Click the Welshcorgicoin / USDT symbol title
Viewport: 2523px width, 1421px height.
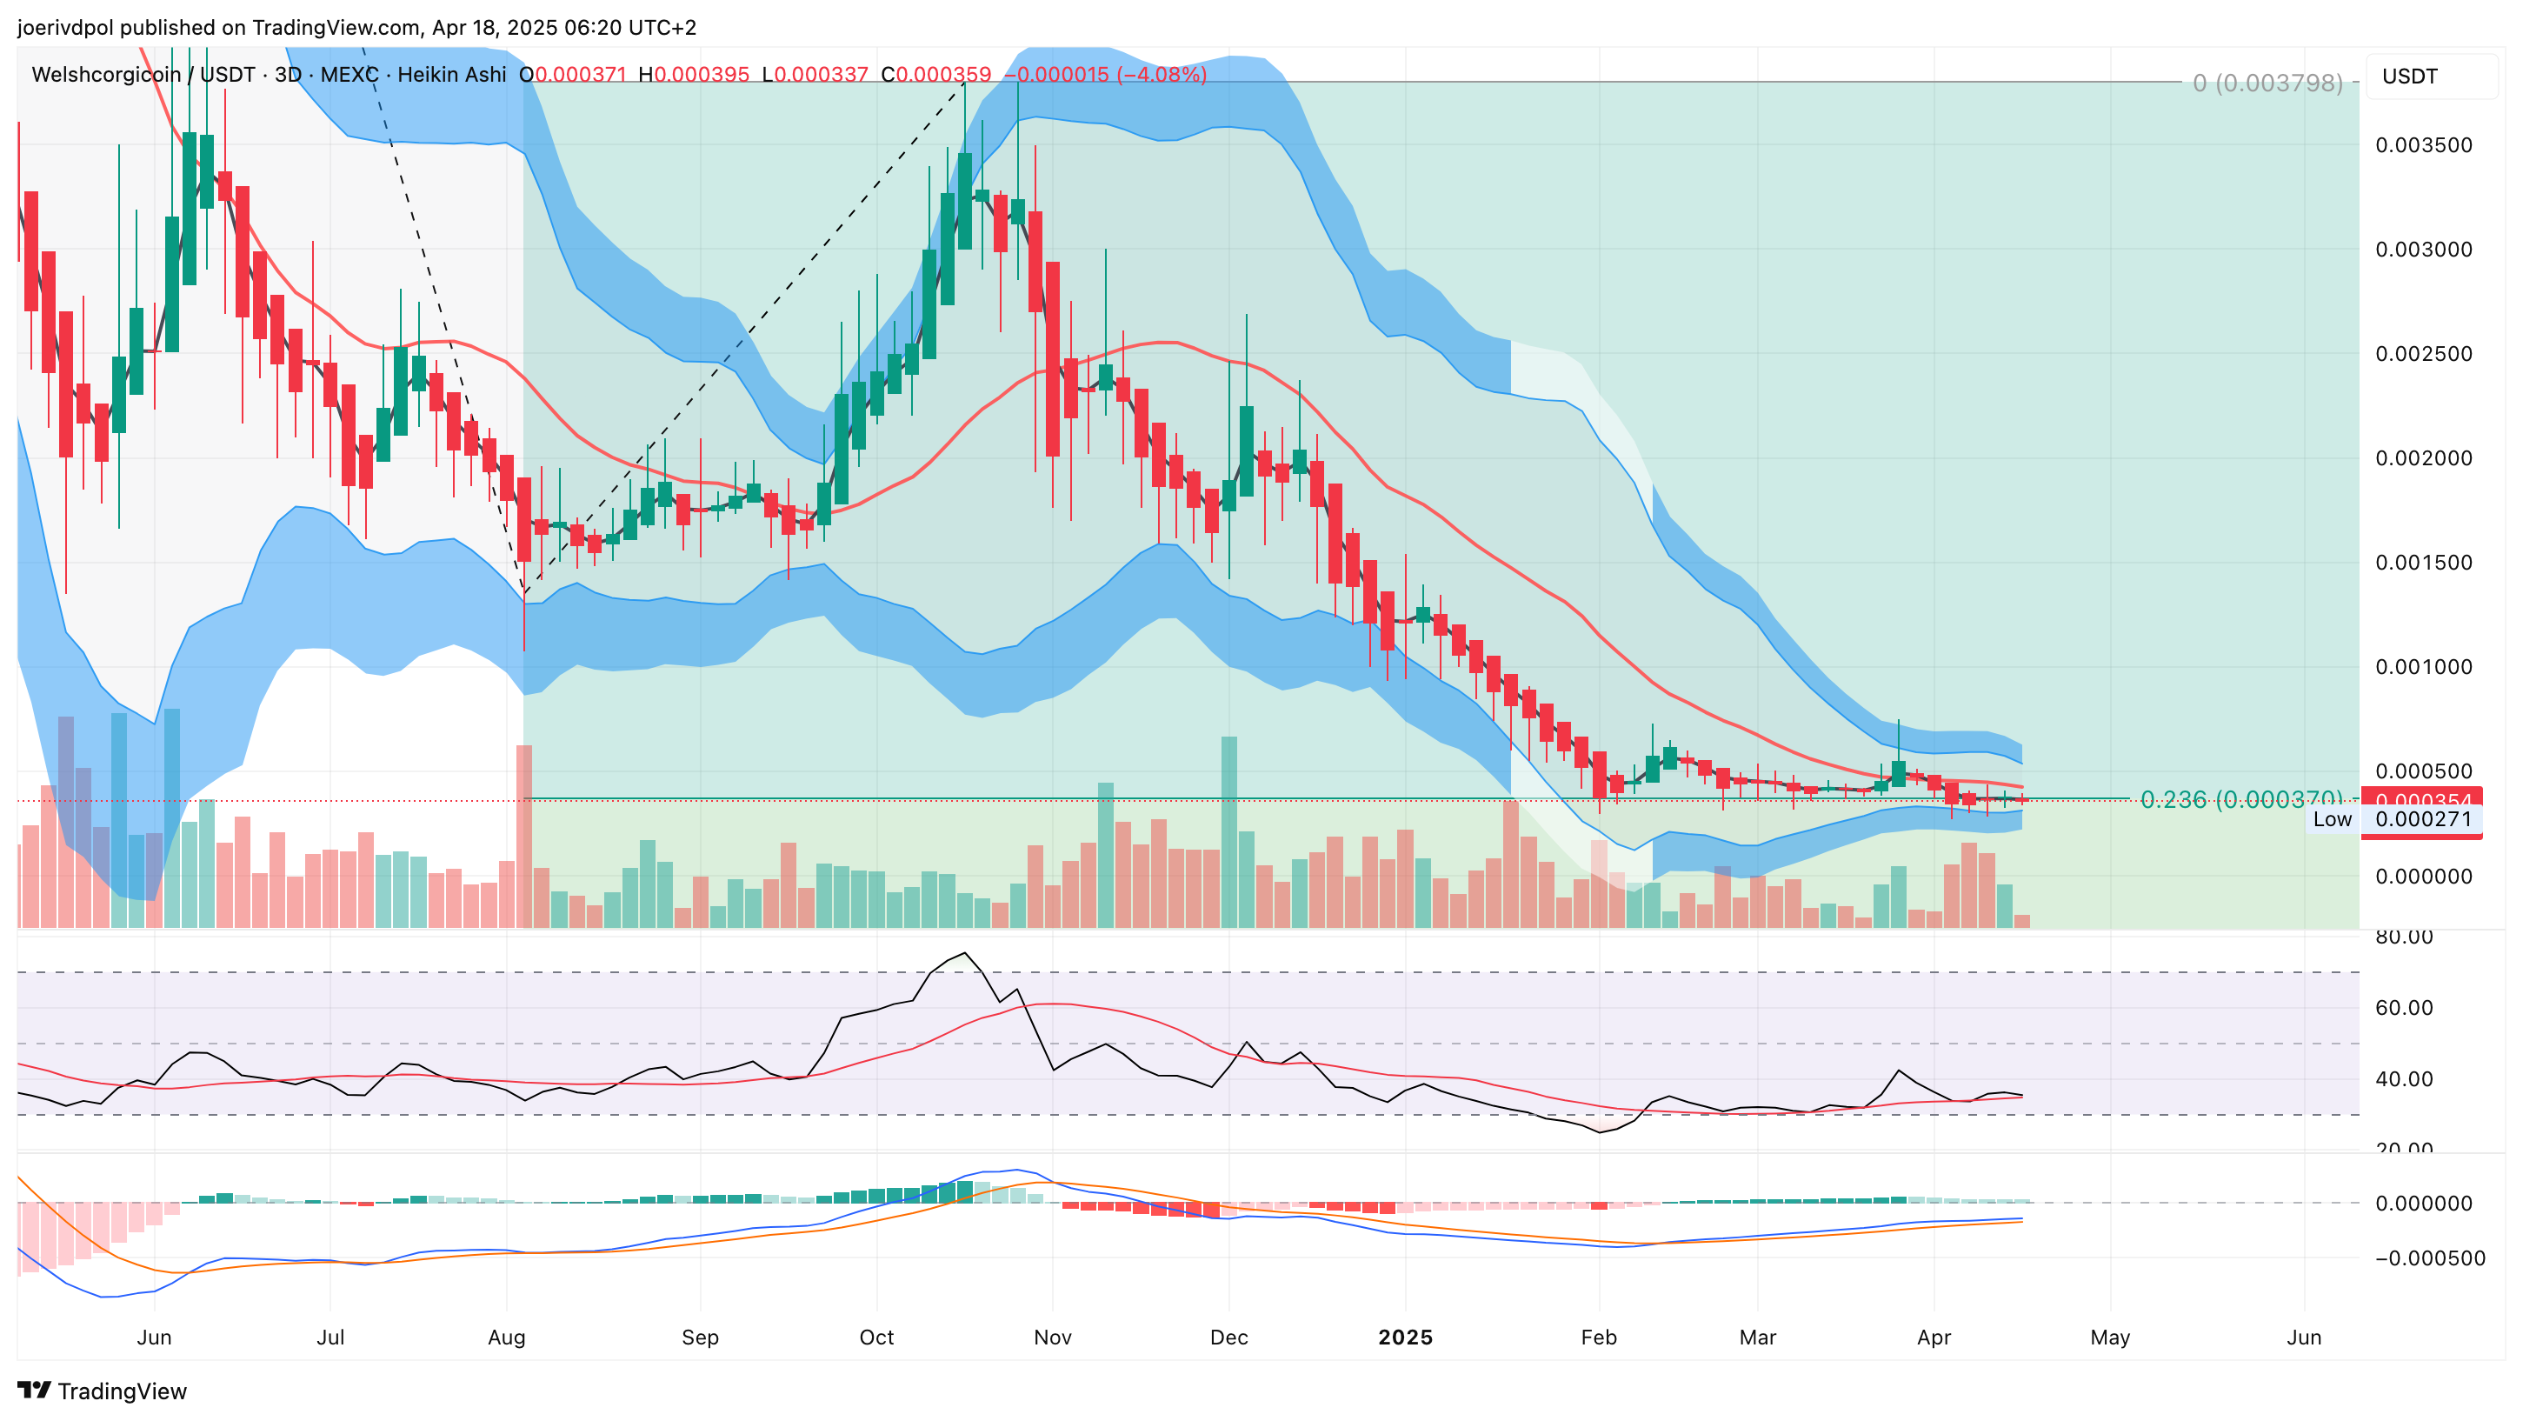click(x=143, y=75)
